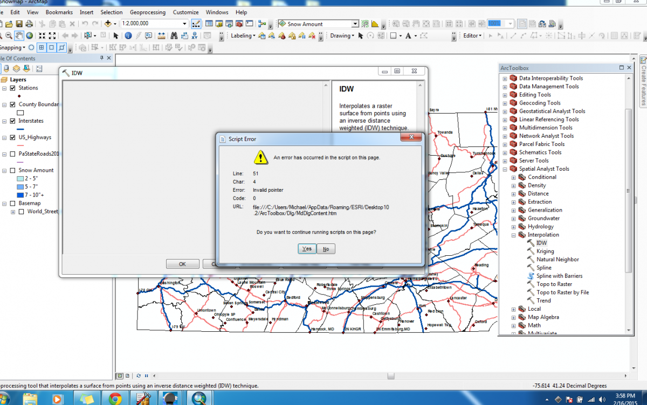Viewport: 647px width, 405px height.
Task: Open the Python window icon
Action: point(249,24)
